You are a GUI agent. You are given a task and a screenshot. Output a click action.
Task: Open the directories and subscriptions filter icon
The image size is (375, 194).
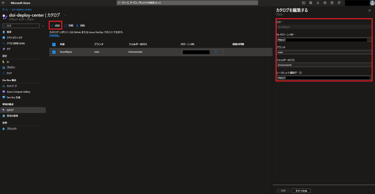click(311, 3)
